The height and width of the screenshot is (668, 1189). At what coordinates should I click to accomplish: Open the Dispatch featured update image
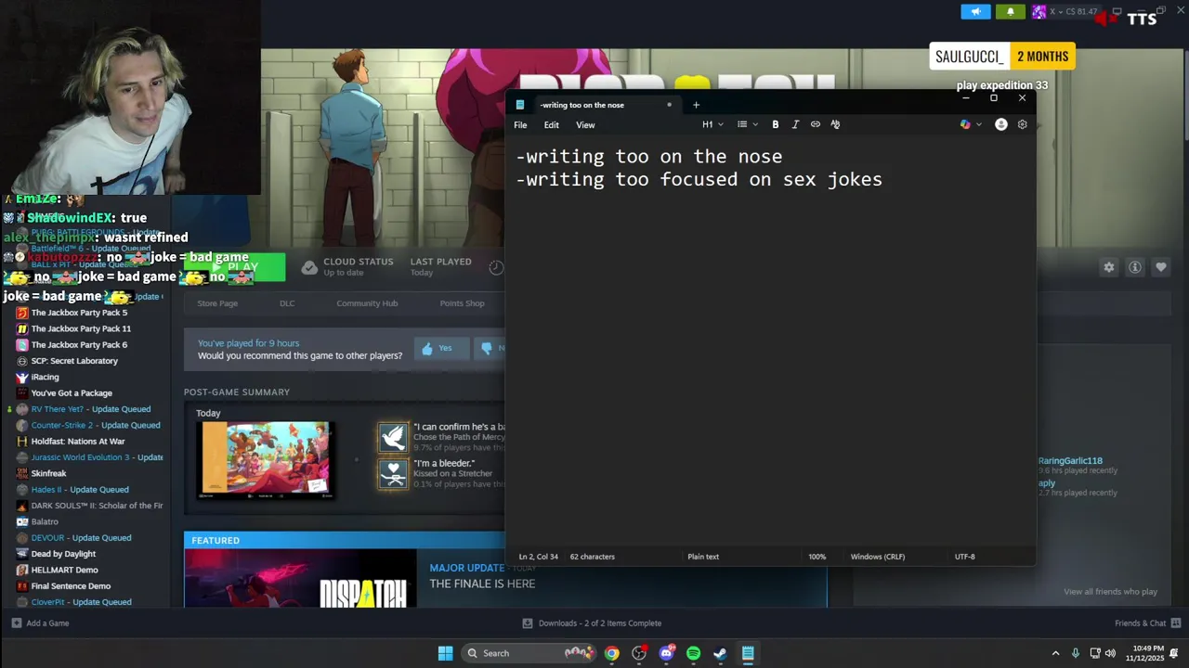point(300,579)
